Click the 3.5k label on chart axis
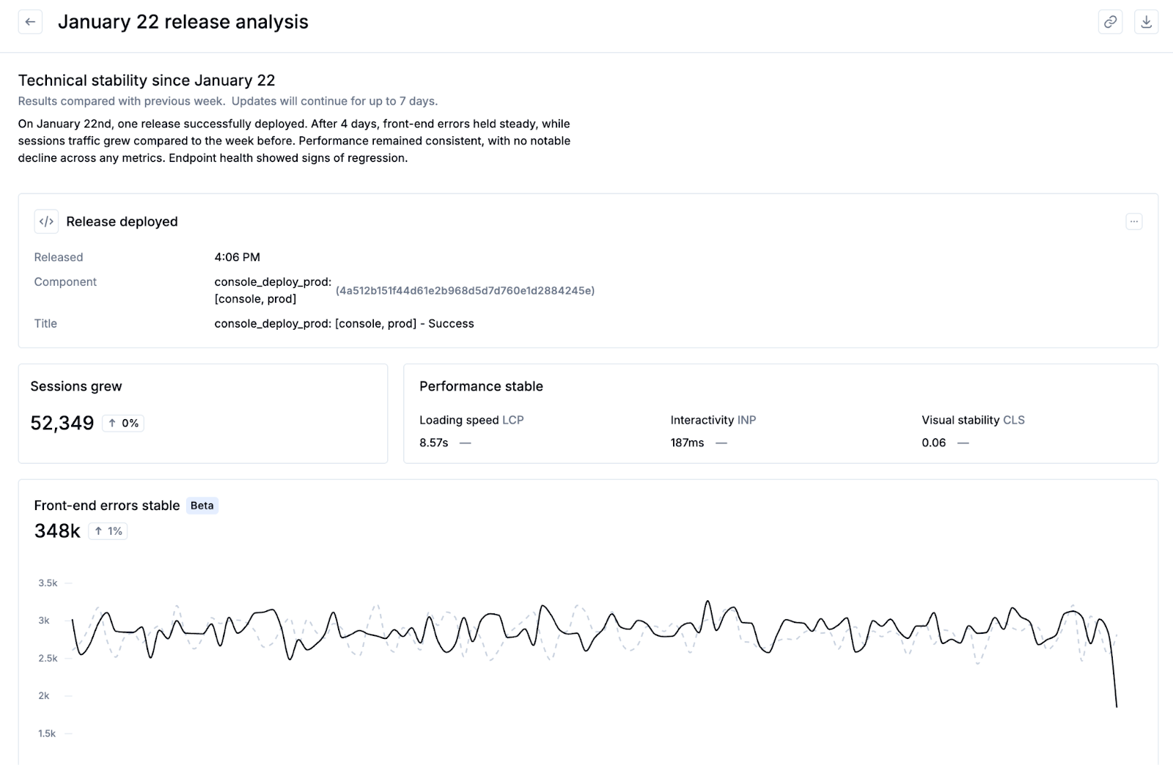The image size is (1173, 765). (x=48, y=583)
